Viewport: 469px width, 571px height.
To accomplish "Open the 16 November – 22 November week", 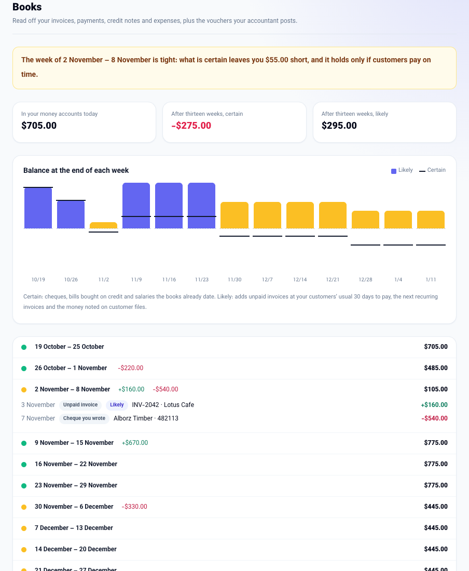I will (x=234, y=464).
